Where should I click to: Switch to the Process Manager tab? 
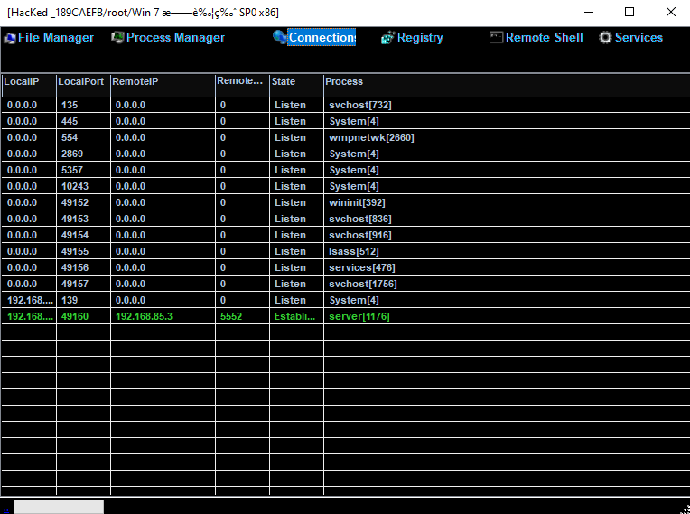pos(175,38)
